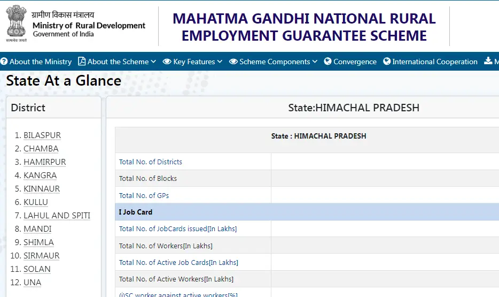Click the Government of India emblem logo
Viewport: 499px width, 297px height.
16,23
